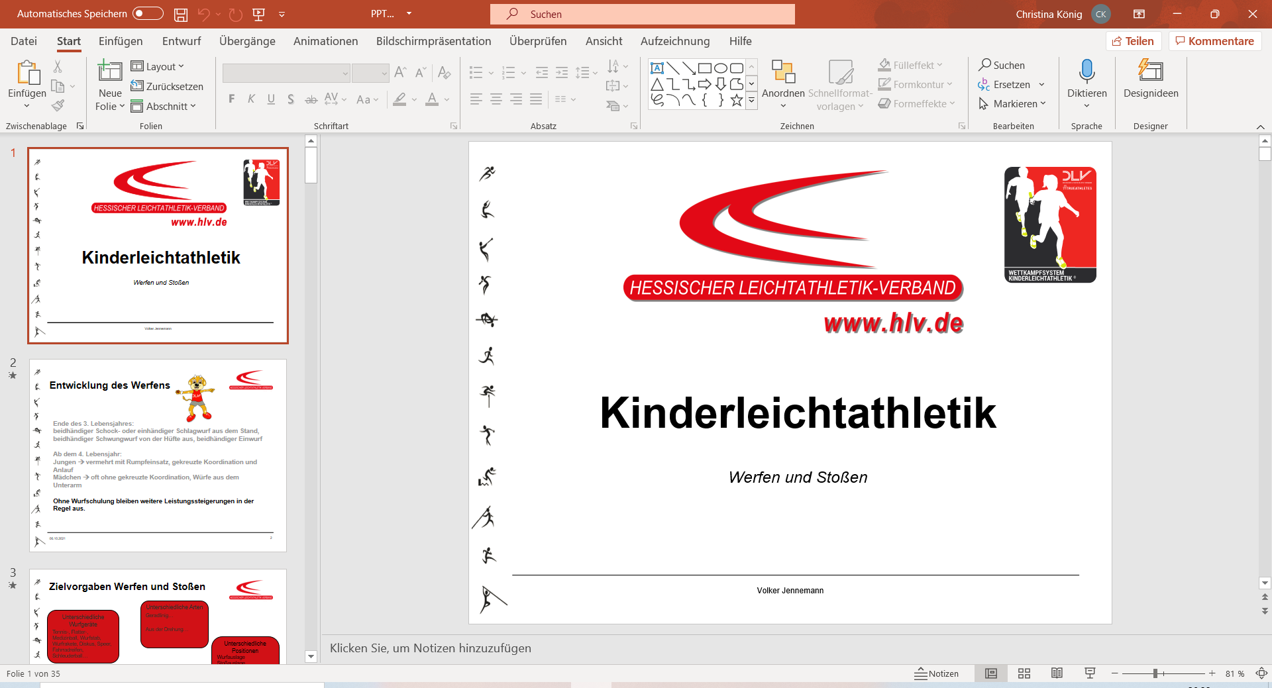Click the Diktieren microphone icon
1272x688 pixels.
click(1086, 72)
